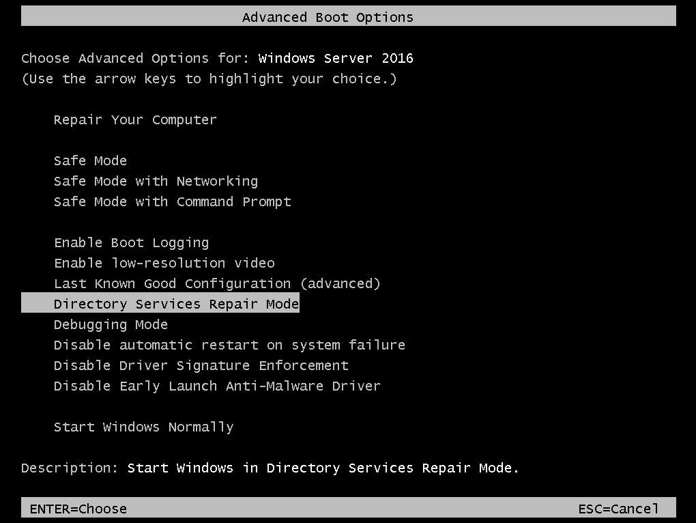Pick Safe Mode with Command Prompt

pyautogui.click(x=172, y=202)
